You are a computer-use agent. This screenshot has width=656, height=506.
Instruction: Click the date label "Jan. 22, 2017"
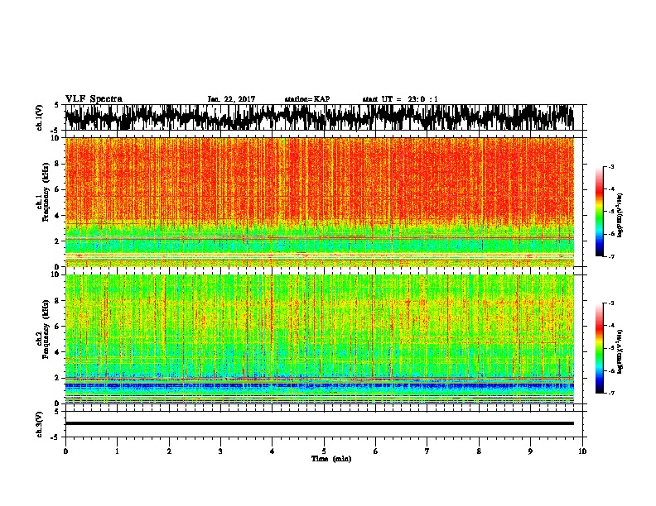click(x=231, y=99)
